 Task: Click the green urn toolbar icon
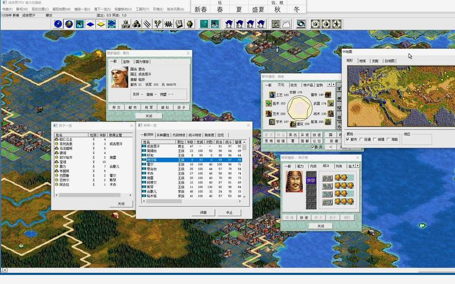pyautogui.click(x=190, y=24)
